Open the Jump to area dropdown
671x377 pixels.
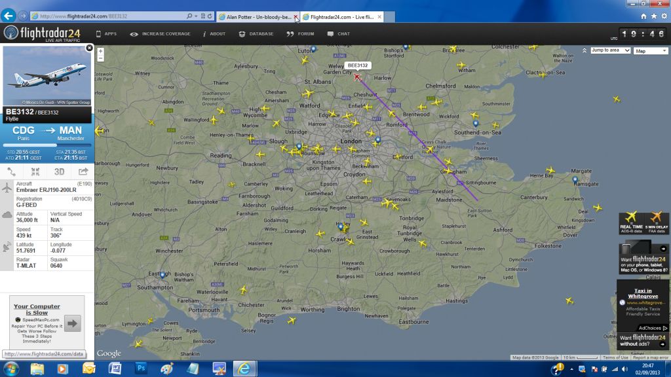610,50
